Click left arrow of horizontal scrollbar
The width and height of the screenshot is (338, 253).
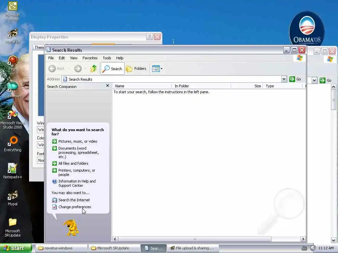pos(115,239)
